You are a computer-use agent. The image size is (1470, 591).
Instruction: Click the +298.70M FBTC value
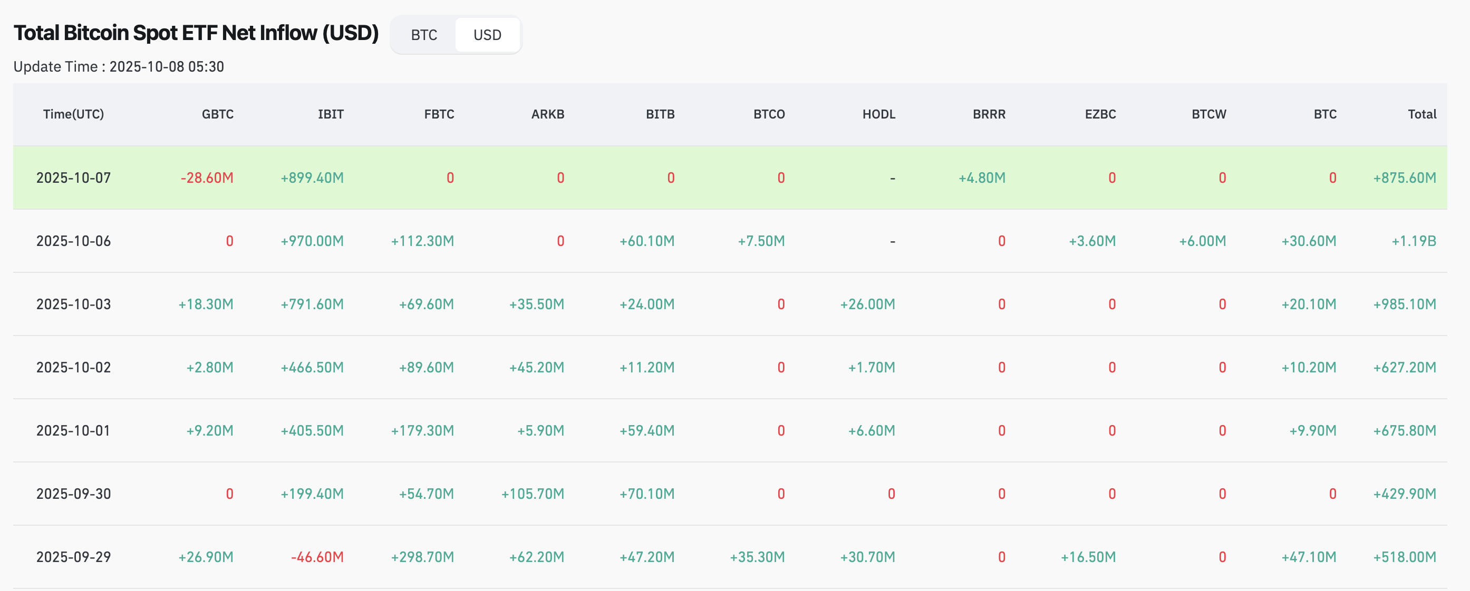pos(422,557)
